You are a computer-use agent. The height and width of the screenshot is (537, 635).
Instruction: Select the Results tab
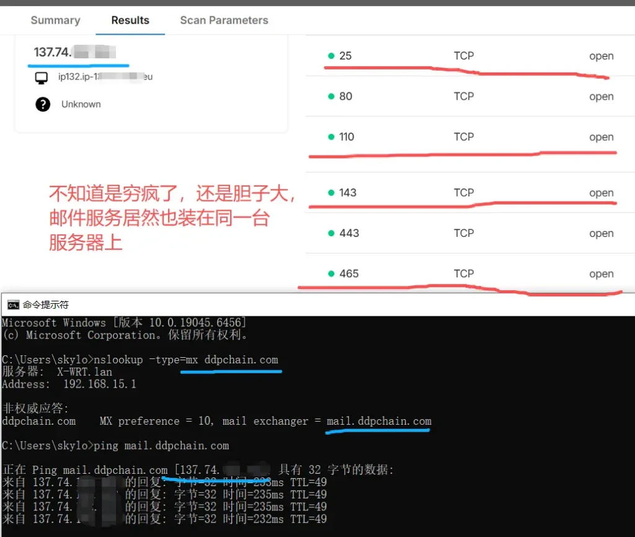tap(130, 20)
